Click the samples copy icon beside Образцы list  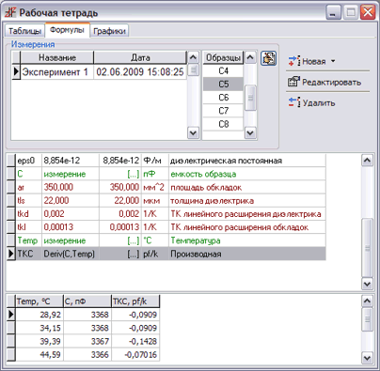click(x=268, y=58)
